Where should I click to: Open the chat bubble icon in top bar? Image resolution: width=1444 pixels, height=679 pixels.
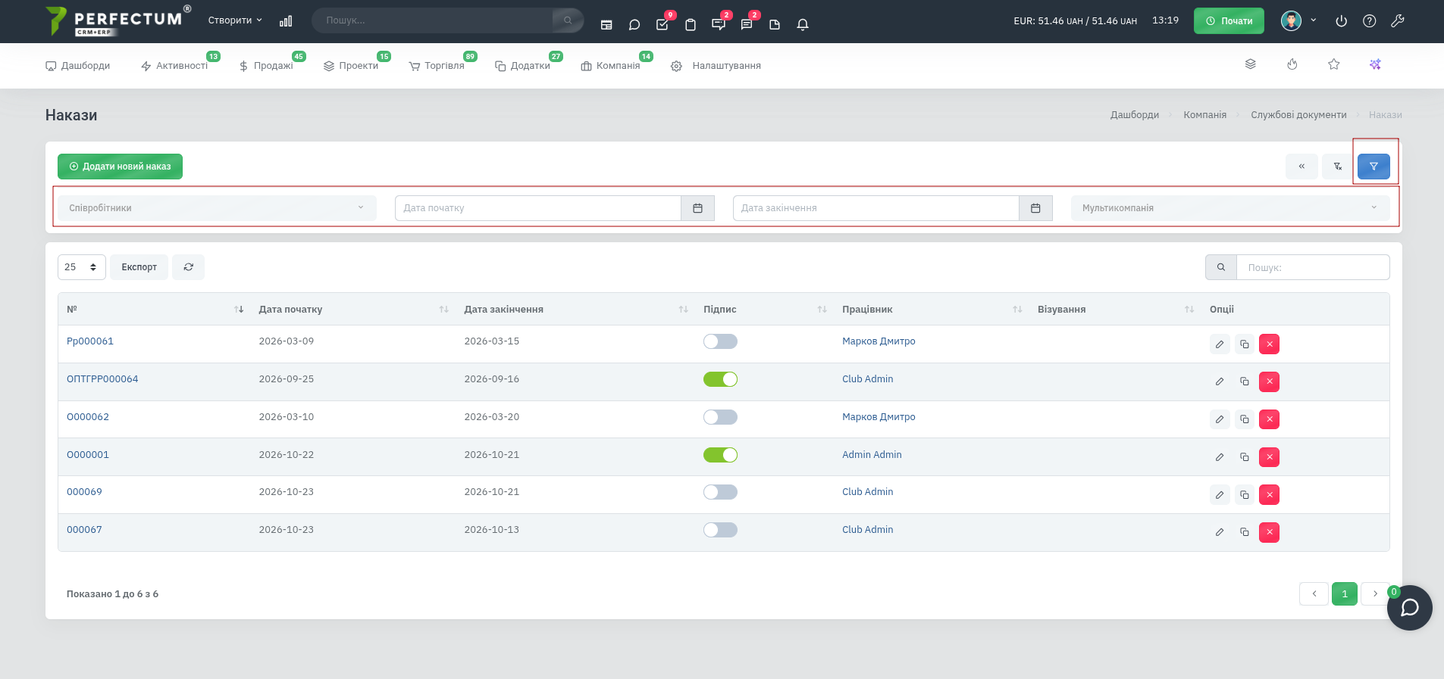pyautogui.click(x=634, y=24)
